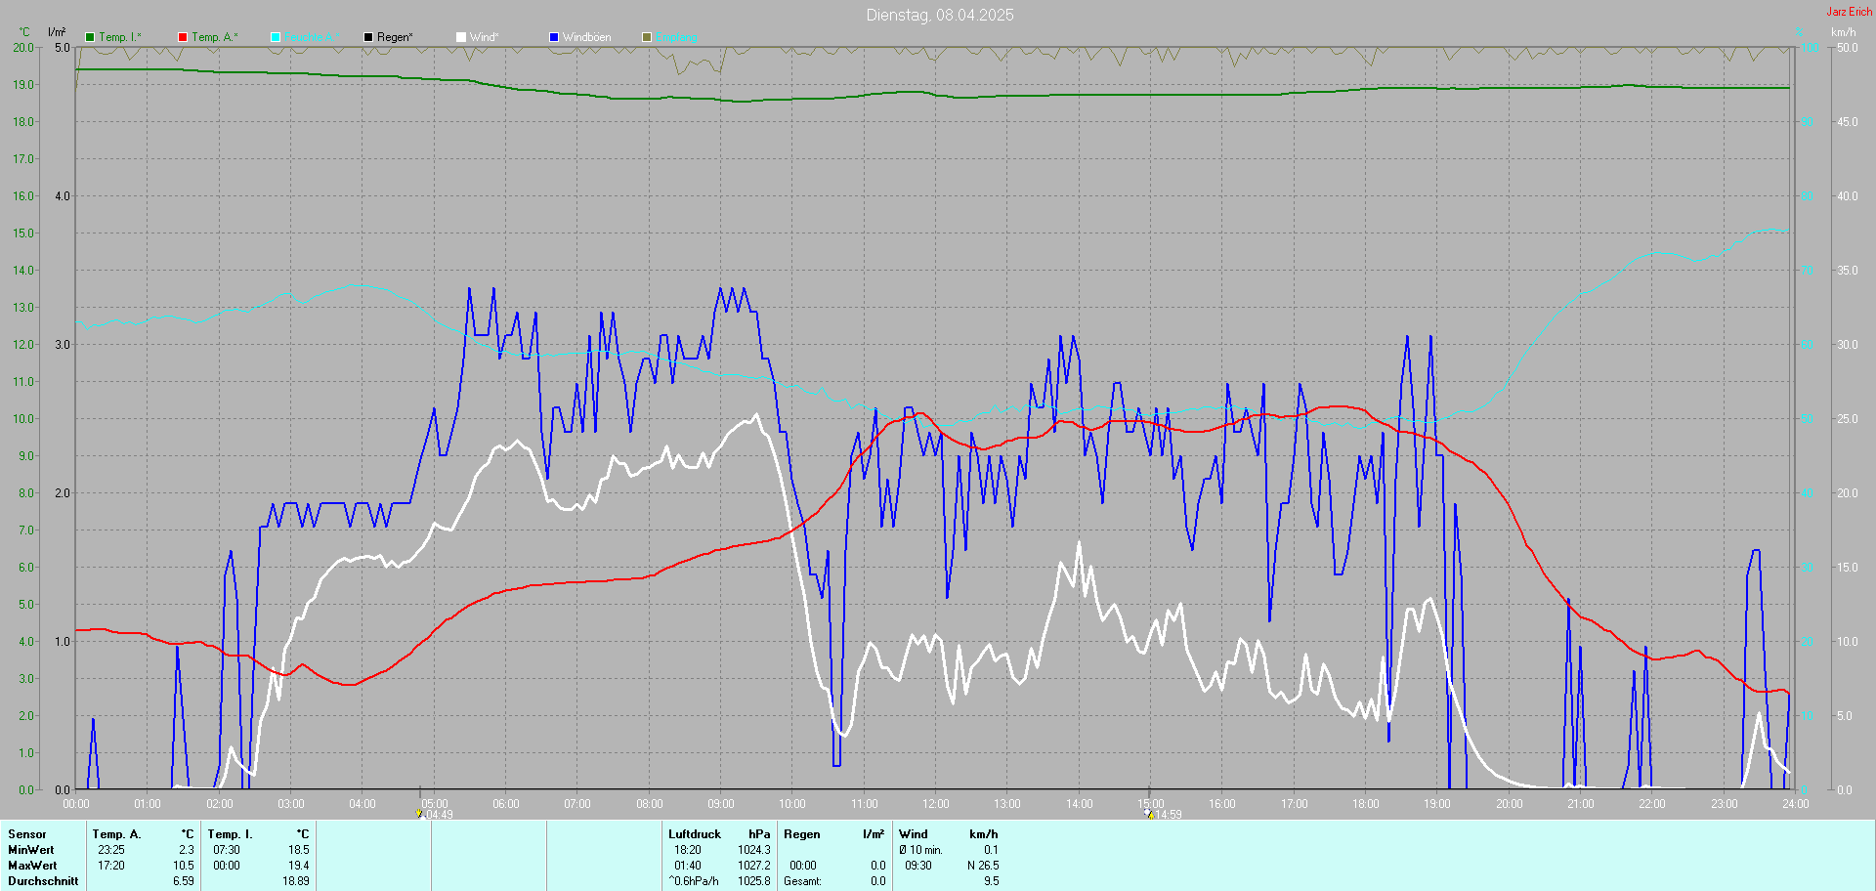Click the '04:49' marker time label
This screenshot has height=891, width=1876.
[x=440, y=815]
